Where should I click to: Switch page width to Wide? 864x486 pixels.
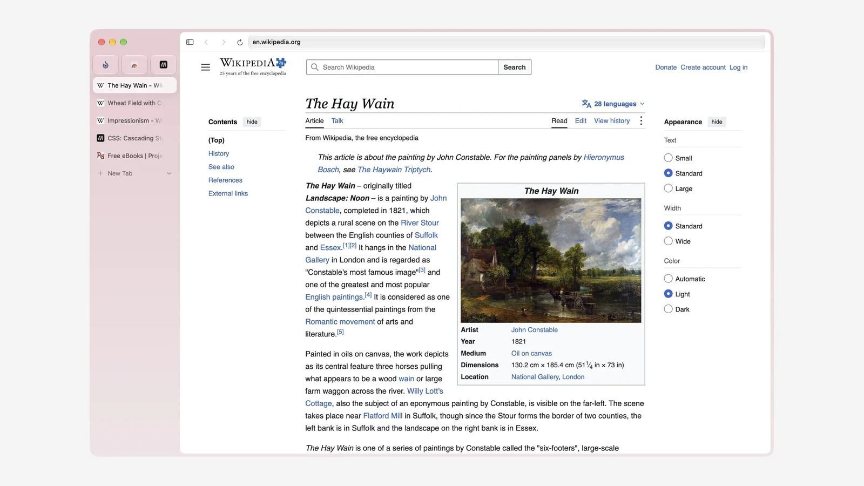669,241
